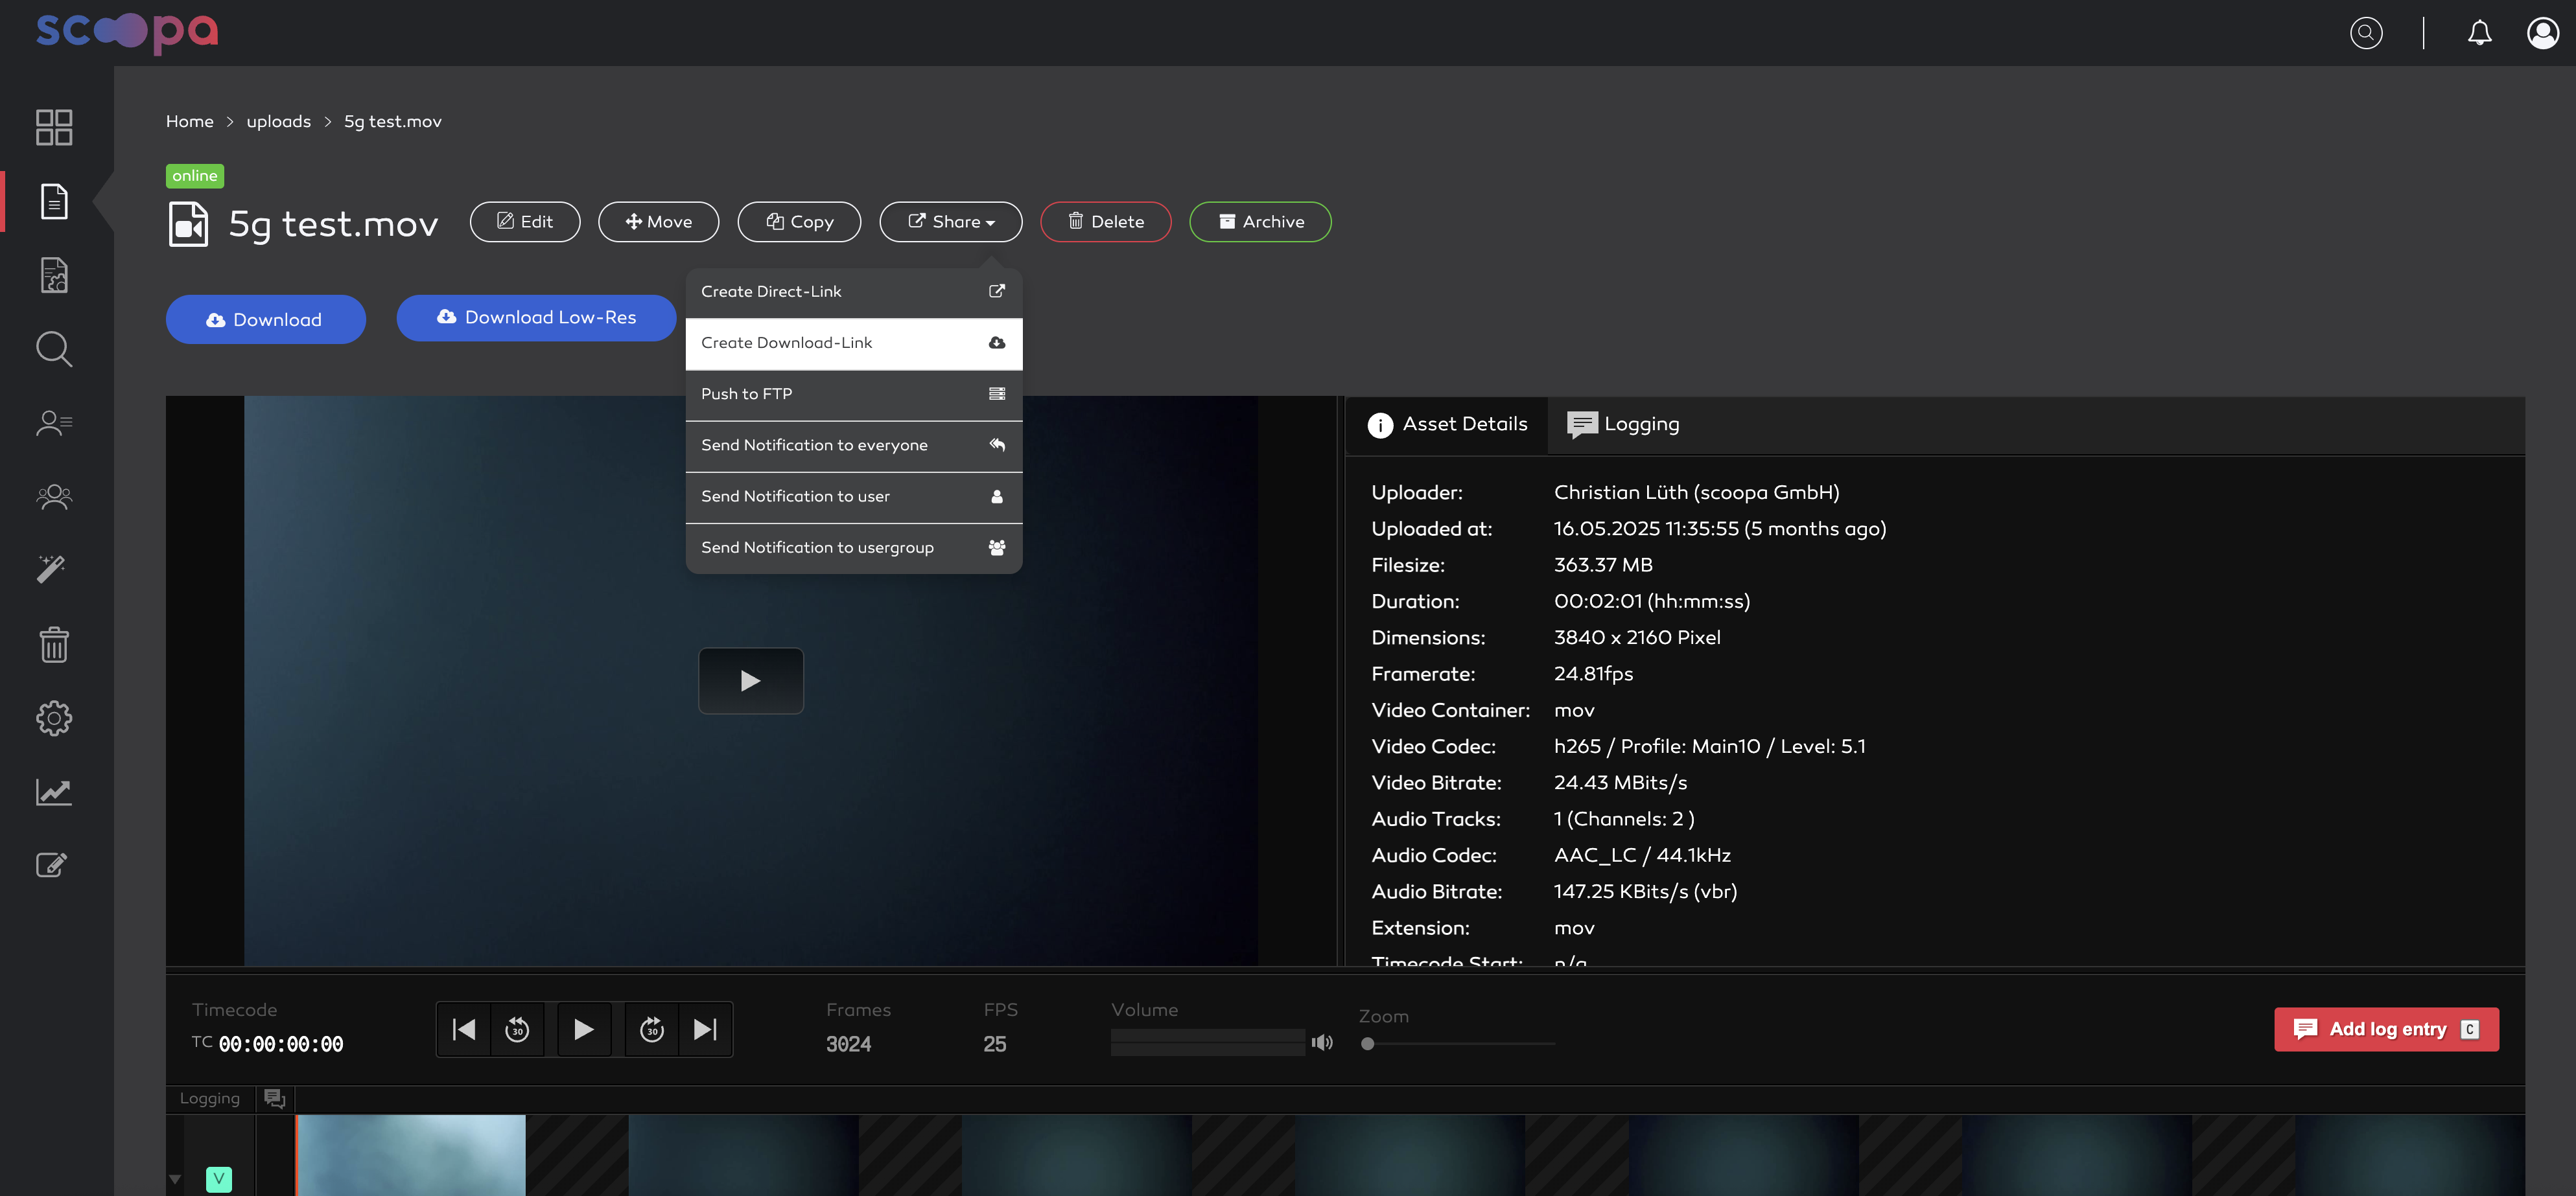Screen dimensions: 2576x1196
Task: Click the Zoom slider handle
Action: (x=1368, y=1044)
